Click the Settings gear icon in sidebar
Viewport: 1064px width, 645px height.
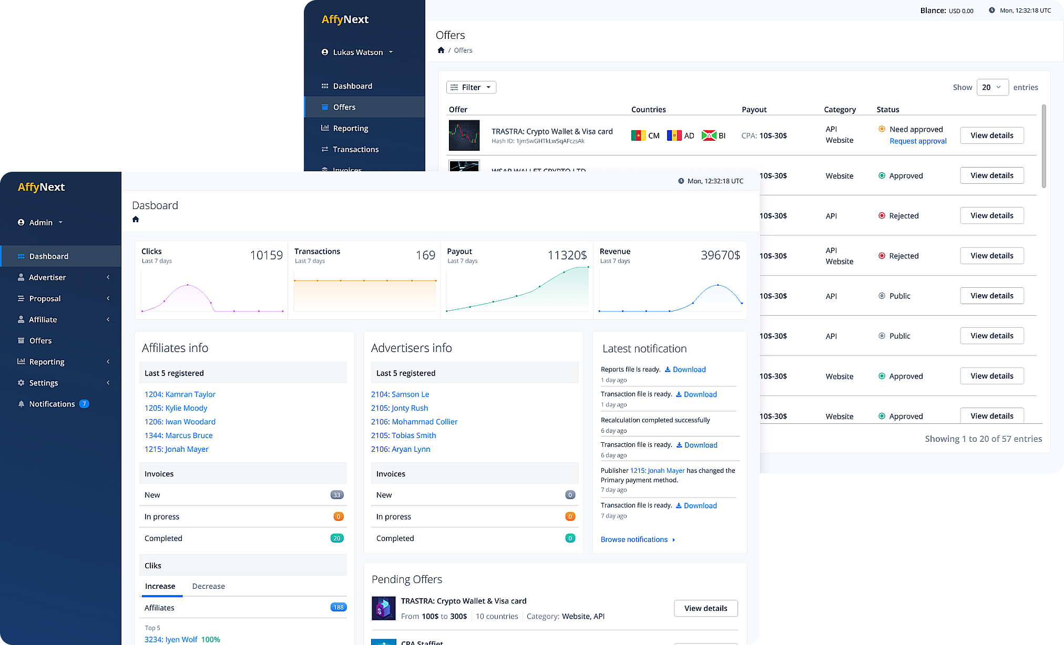coord(21,383)
